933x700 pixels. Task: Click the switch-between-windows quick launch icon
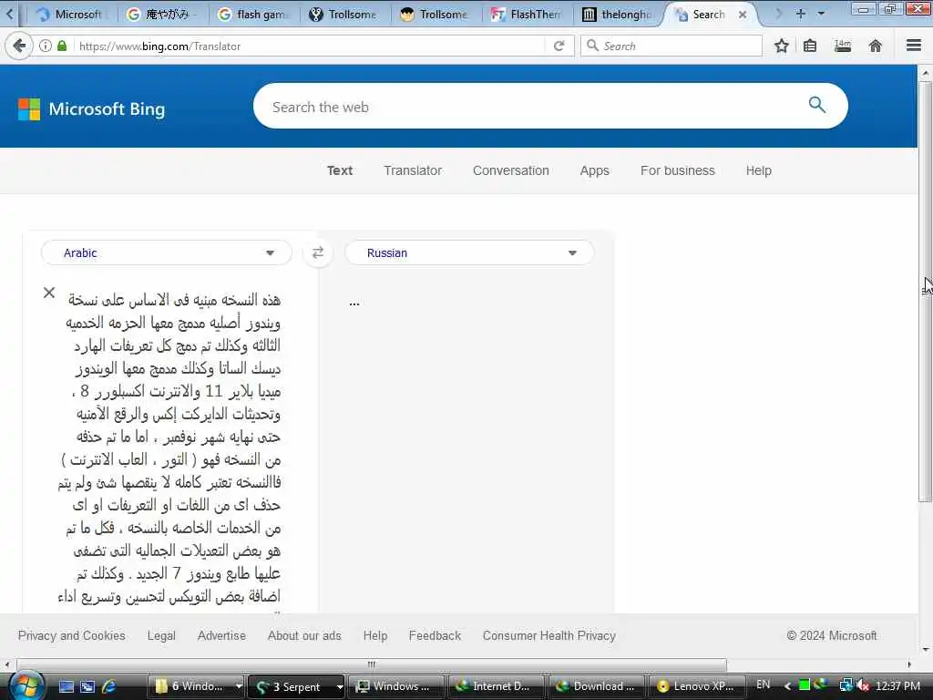coord(87,686)
